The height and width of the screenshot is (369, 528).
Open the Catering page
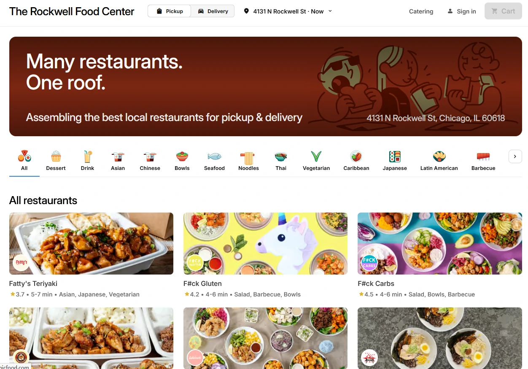pyautogui.click(x=421, y=11)
